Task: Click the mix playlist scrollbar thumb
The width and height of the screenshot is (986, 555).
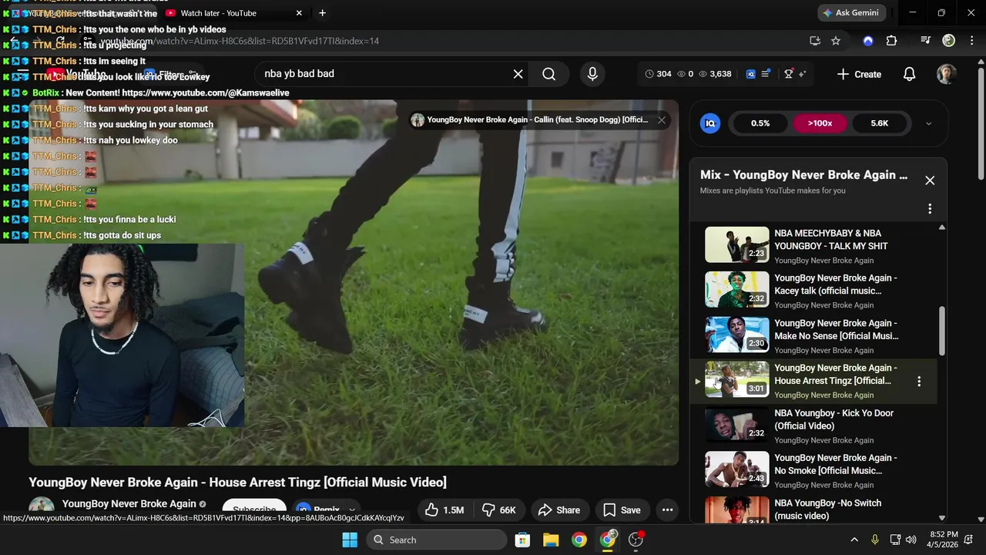Action: [941, 331]
